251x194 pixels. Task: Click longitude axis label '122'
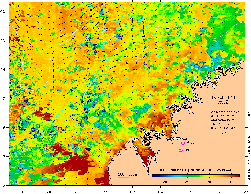[104, 192]
